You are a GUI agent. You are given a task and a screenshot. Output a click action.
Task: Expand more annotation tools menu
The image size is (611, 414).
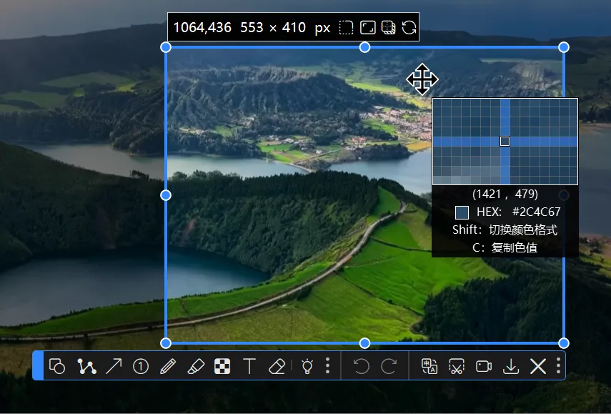pyautogui.click(x=327, y=366)
